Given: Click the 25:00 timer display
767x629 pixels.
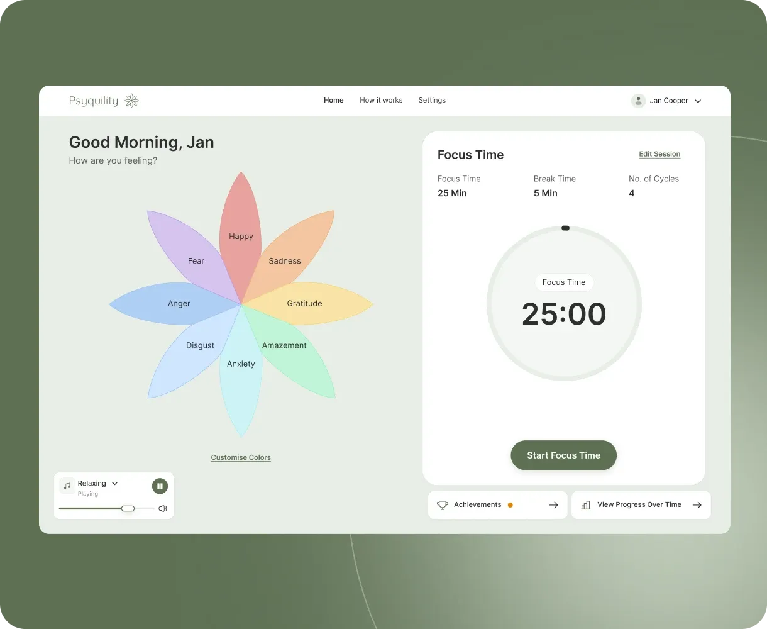Looking at the screenshot, I should coord(564,314).
